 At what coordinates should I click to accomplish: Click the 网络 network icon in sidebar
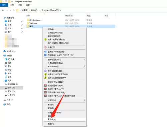pos(5,104)
